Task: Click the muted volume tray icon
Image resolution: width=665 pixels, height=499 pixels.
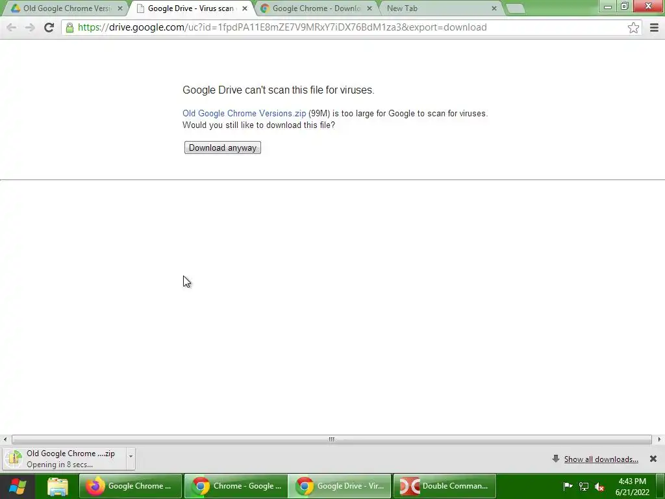Action: (x=599, y=486)
